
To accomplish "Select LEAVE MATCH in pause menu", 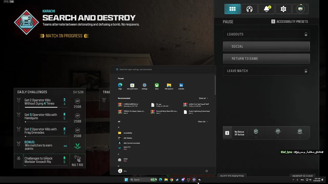I will (x=266, y=71).
